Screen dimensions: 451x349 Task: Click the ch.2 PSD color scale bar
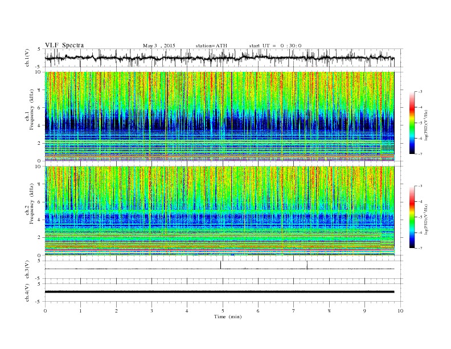click(x=412, y=217)
